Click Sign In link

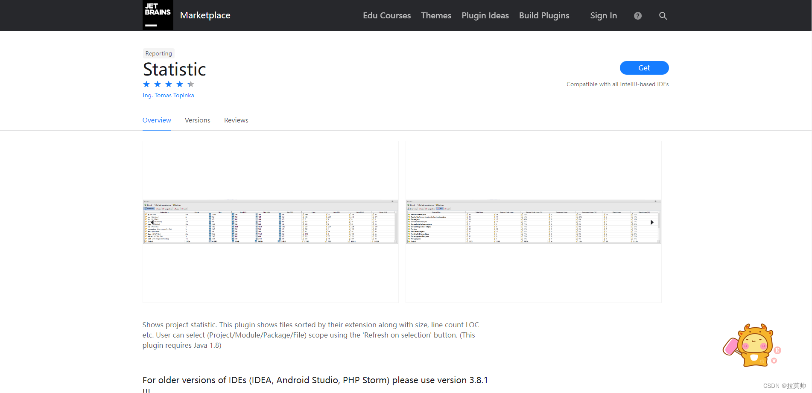click(603, 15)
